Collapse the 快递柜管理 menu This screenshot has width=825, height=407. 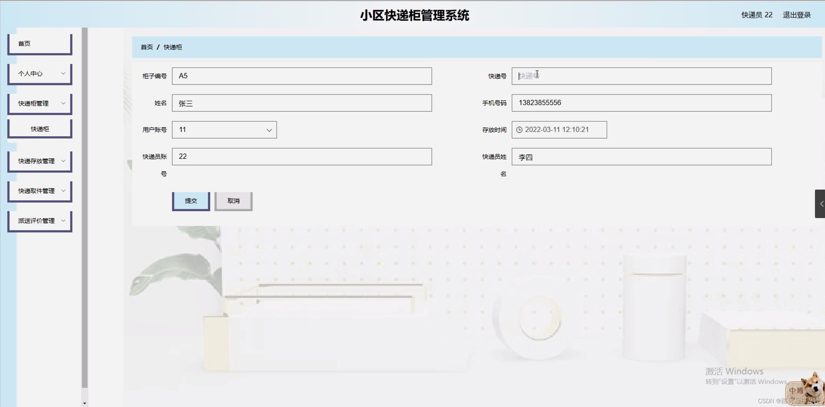click(x=63, y=103)
